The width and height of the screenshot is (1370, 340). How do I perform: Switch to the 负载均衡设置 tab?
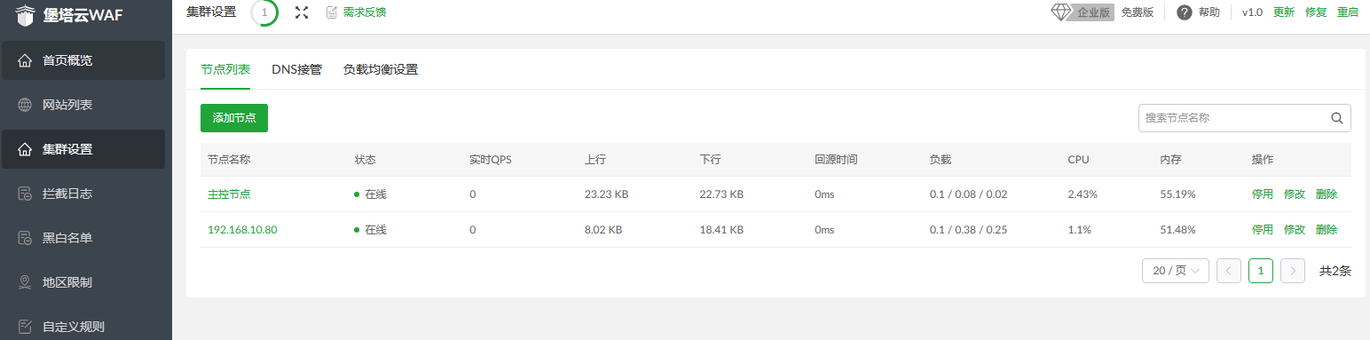pos(381,69)
